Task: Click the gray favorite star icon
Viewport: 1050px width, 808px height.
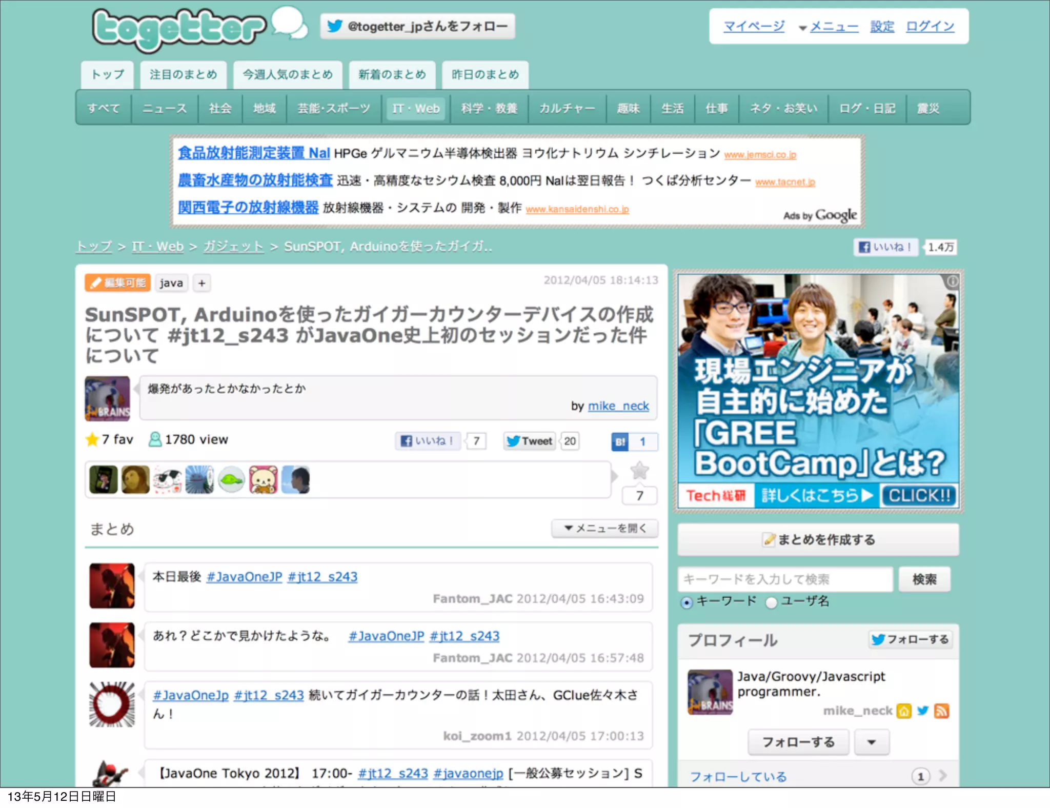Action: point(639,471)
